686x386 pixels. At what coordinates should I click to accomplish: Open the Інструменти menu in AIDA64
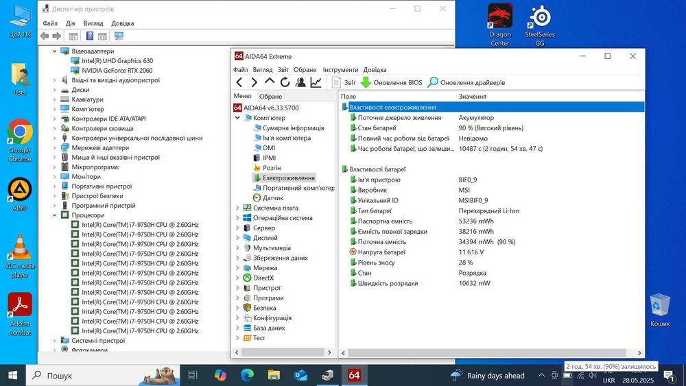pyautogui.click(x=340, y=69)
